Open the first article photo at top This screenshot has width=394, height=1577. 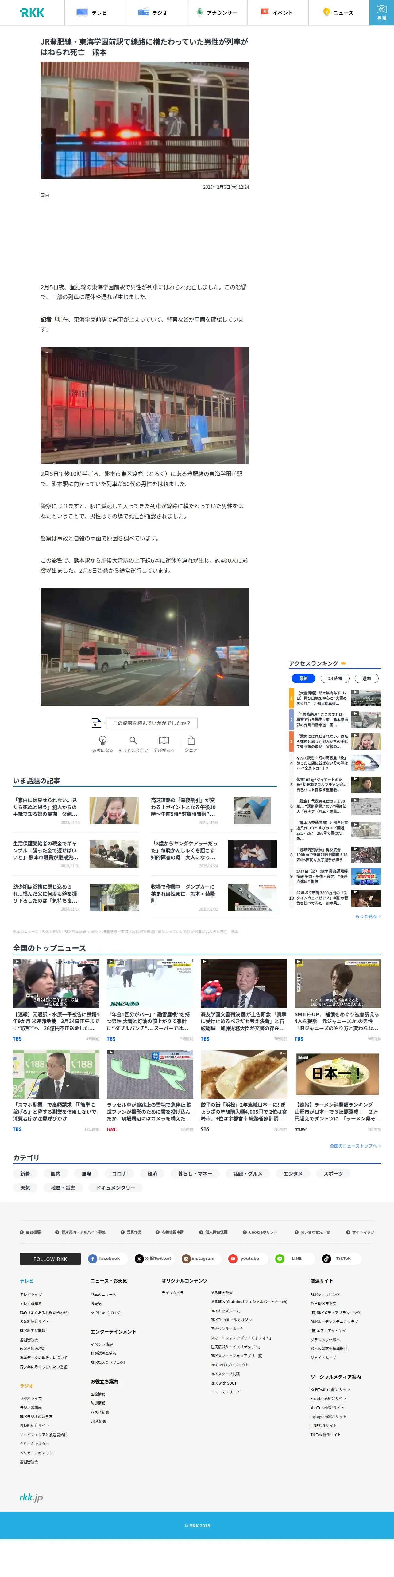tap(145, 121)
